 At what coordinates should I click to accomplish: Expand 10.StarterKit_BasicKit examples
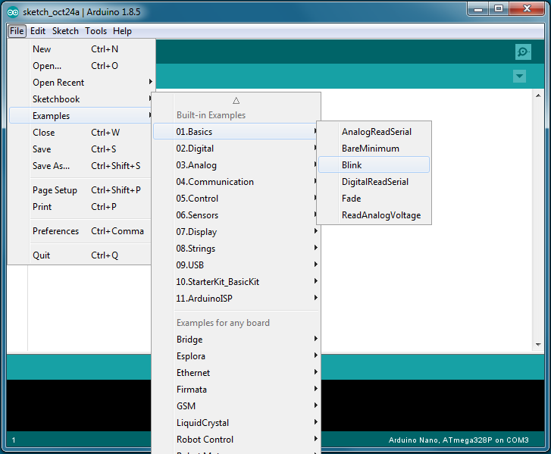click(236, 281)
